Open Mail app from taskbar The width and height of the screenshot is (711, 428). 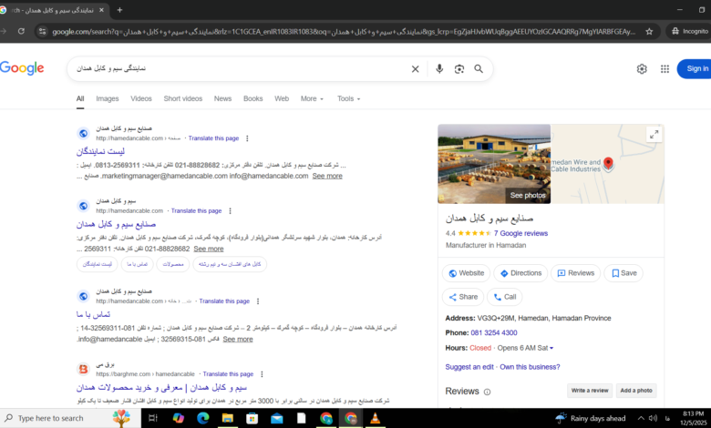tap(276, 418)
